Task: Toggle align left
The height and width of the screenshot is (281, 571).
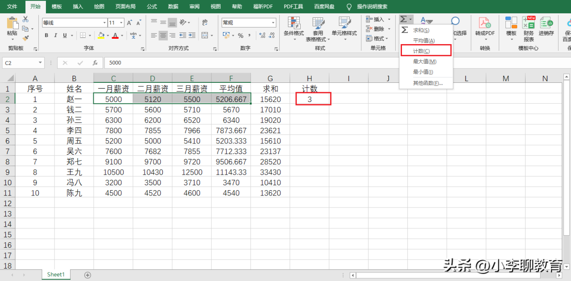Action: [x=154, y=36]
